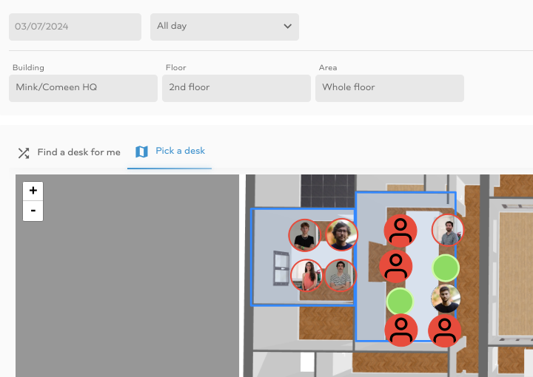Screen dimensions: 533x377
Task: Click the second red occupied desk icon in left column
Action: (395, 266)
